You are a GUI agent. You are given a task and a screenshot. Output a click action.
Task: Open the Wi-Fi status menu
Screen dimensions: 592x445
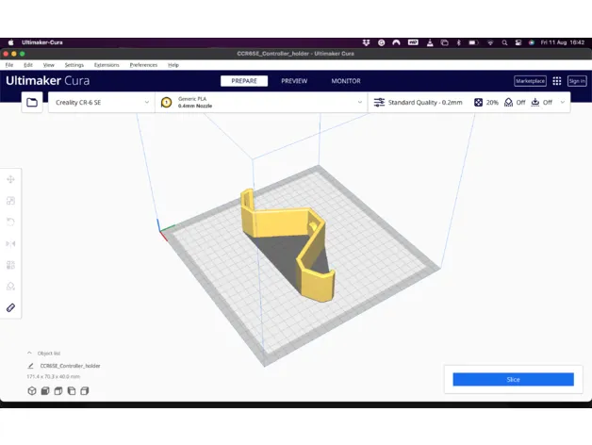(490, 42)
